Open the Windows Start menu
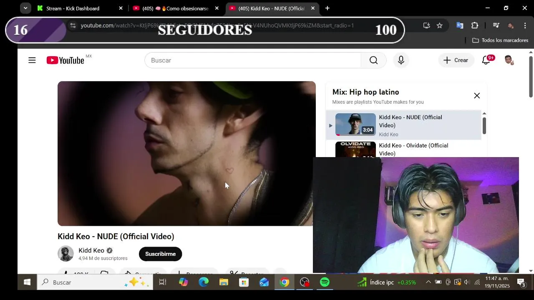The image size is (534, 300). pyautogui.click(x=27, y=282)
